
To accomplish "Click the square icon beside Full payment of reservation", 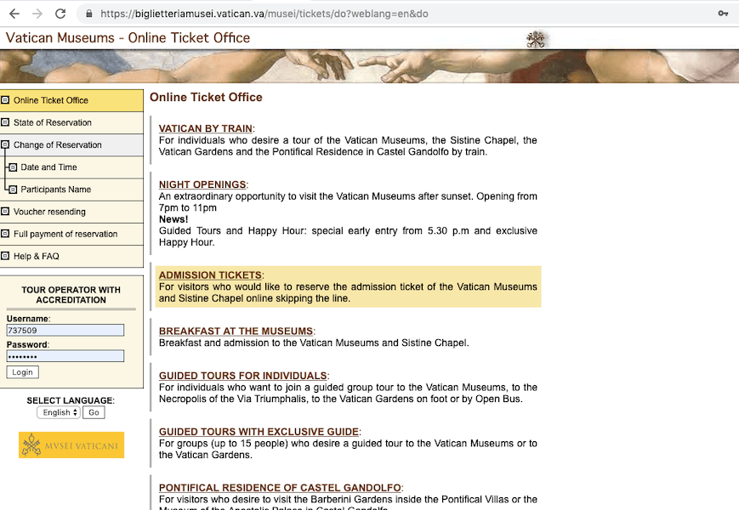I will pyautogui.click(x=5, y=234).
